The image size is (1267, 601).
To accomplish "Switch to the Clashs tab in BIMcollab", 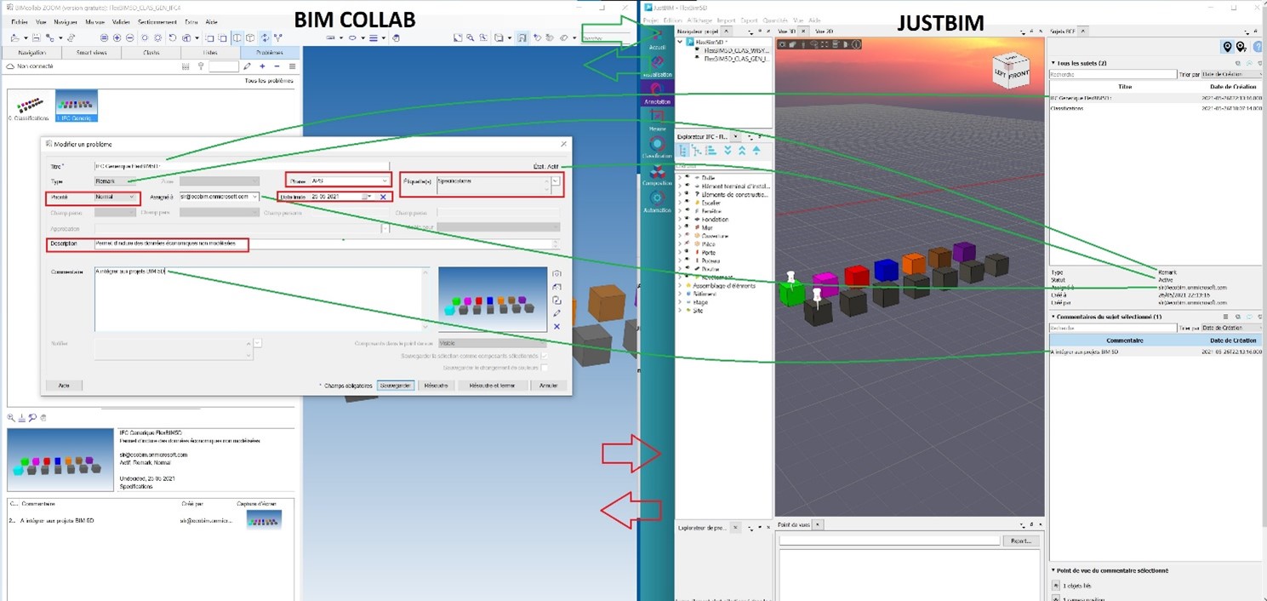I will [151, 52].
